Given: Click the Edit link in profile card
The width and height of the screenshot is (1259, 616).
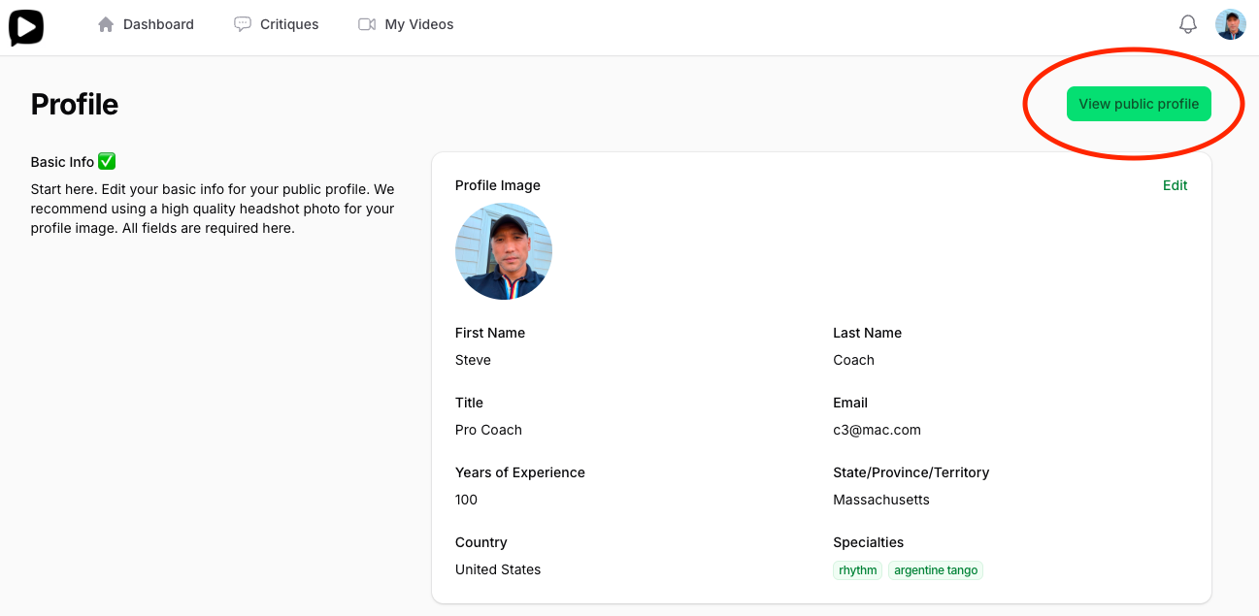Looking at the screenshot, I should pyautogui.click(x=1175, y=185).
